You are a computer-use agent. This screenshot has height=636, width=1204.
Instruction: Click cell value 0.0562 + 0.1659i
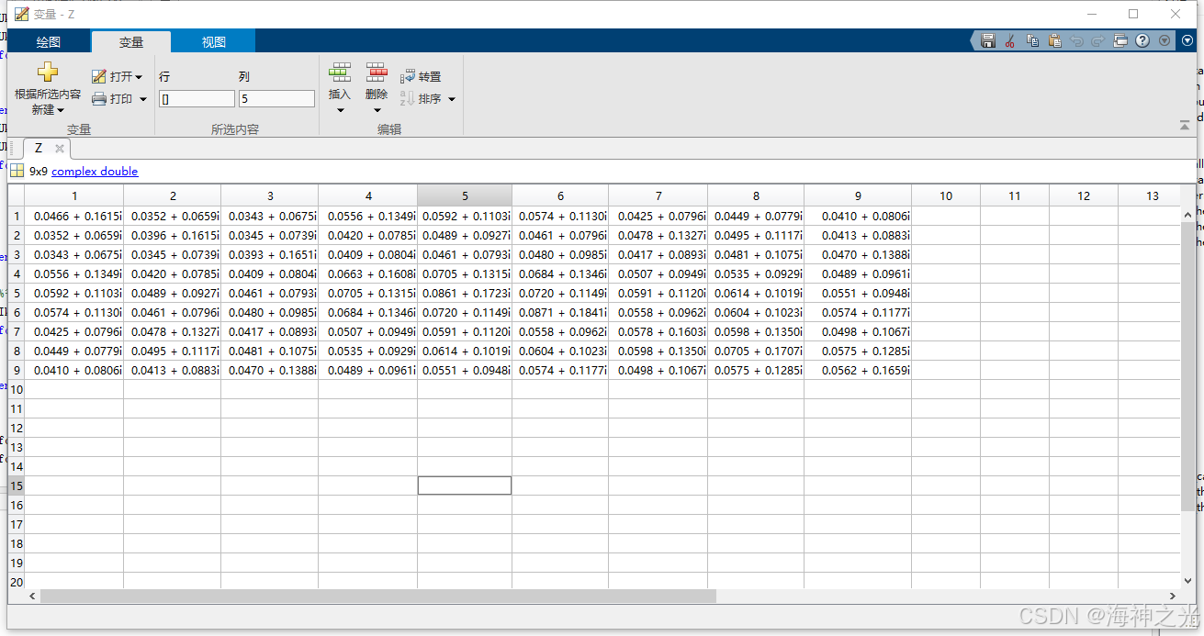pyautogui.click(x=858, y=370)
